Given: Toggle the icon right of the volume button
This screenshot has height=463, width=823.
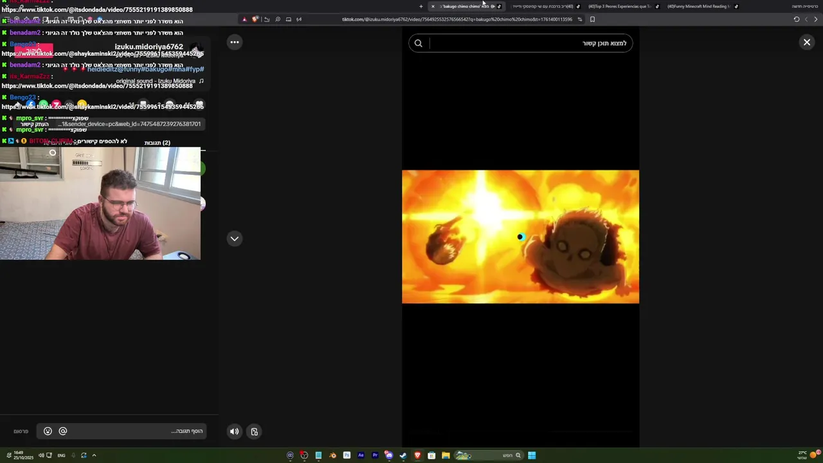Looking at the screenshot, I should tap(255, 431).
